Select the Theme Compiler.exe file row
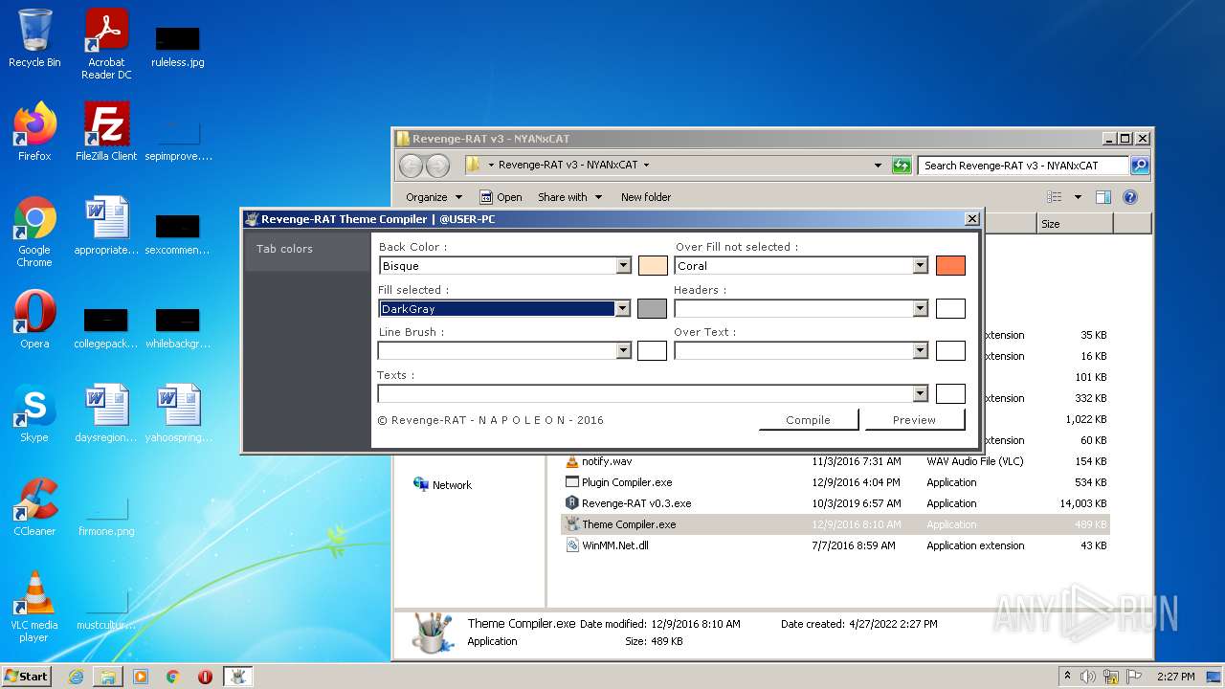This screenshot has height=689, width=1225. pos(835,524)
